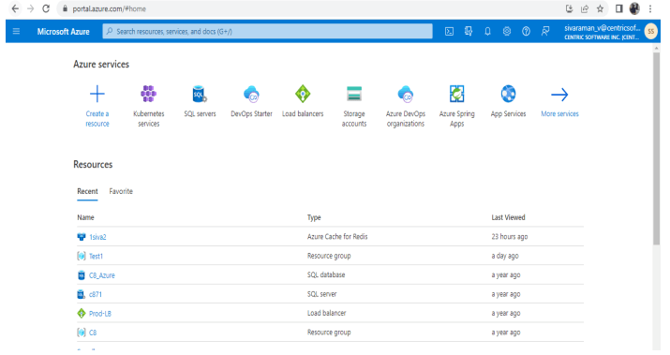Open the Azure portal hamburger menu
The width and height of the screenshot is (670, 355).
click(16, 31)
